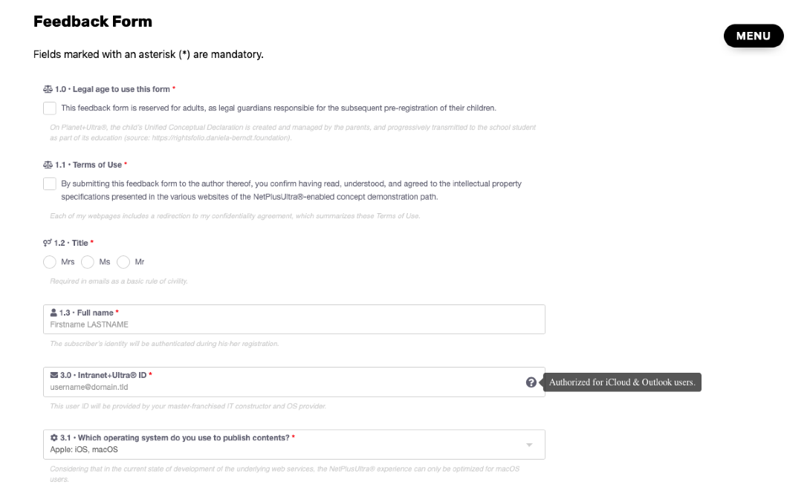Click the red asterisk after Legal age label
This screenshot has height=496, width=810.
click(174, 88)
